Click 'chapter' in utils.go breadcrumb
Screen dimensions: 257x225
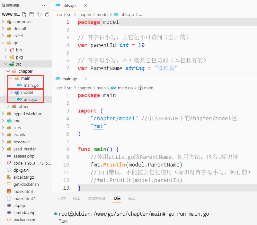(84, 14)
